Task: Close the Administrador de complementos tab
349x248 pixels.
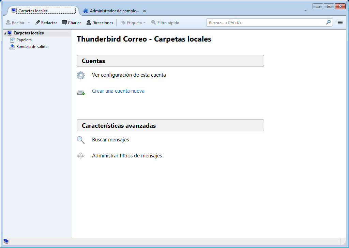Action: pyautogui.click(x=145, y=11)
